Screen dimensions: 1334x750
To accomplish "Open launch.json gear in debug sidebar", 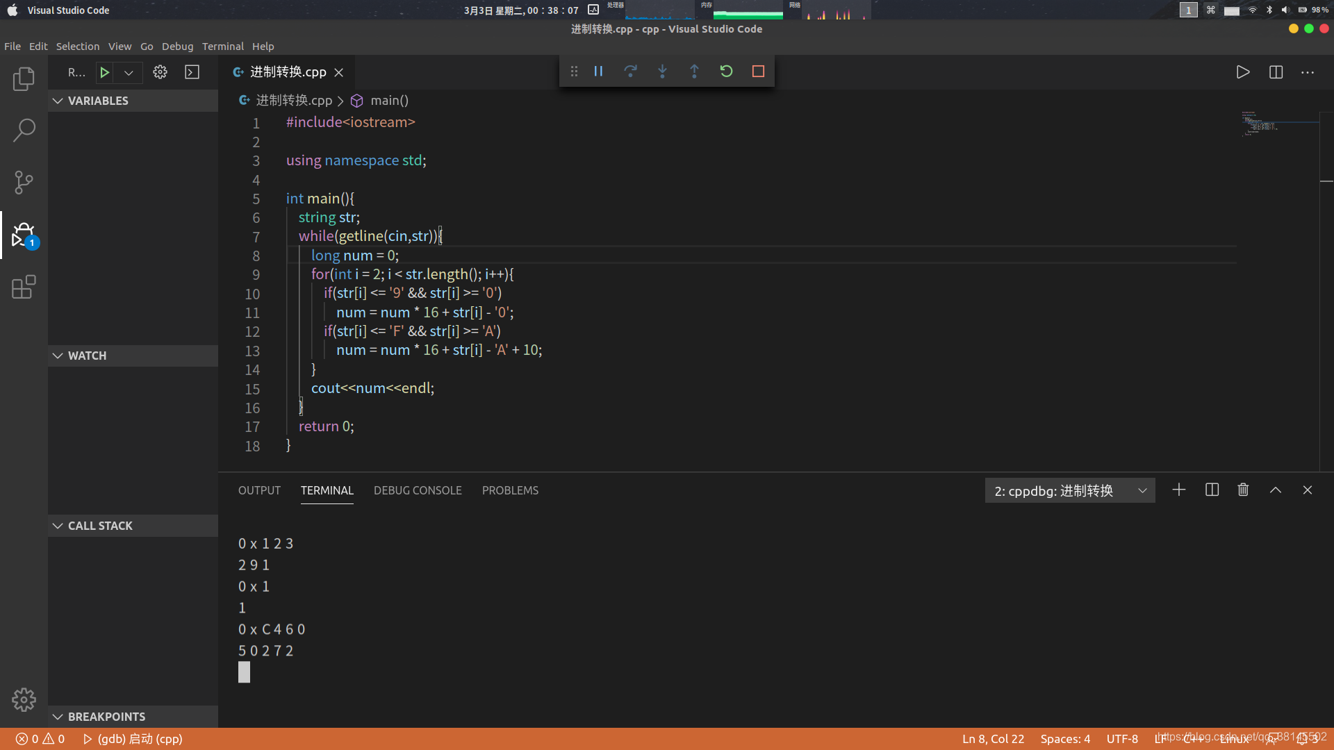I will coord(160,72).
